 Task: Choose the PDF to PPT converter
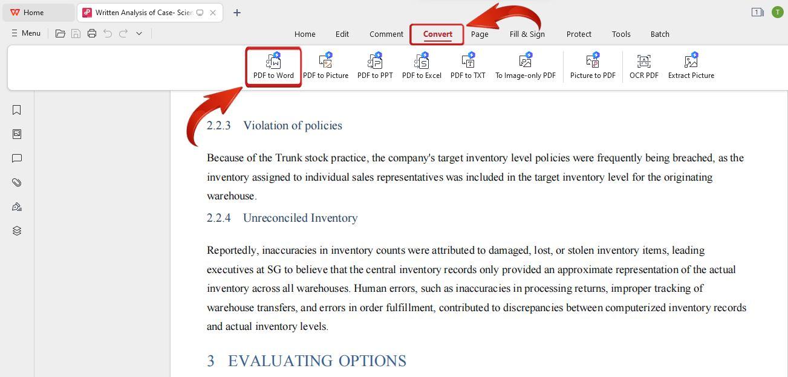(x=375, y=66)
